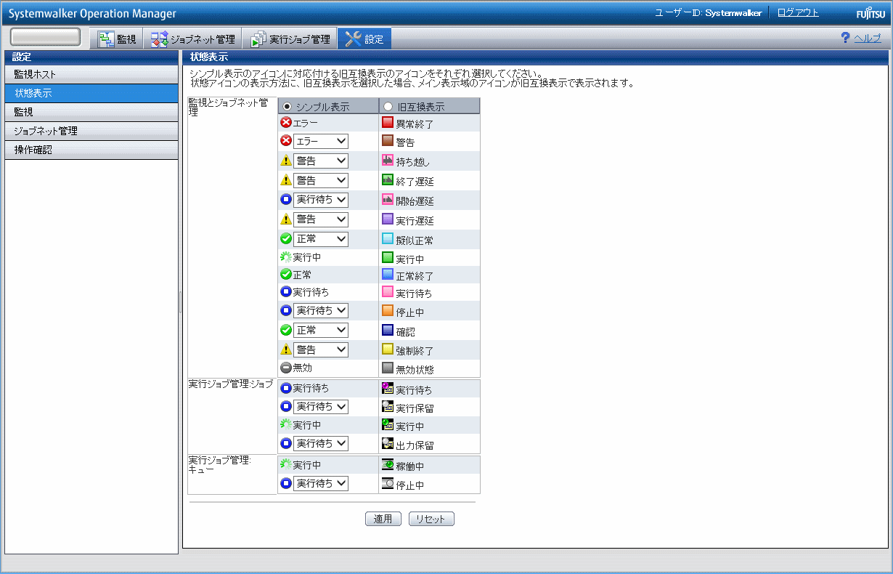Viewport: 893px width, 574px height.
Task: Select the 旧互換表示 radio button
Action: pyautogui.click(x=388, y=106)
